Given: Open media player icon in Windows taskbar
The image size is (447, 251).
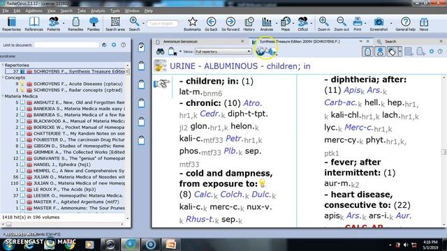Looking at the screenshot, I should 89,245.
